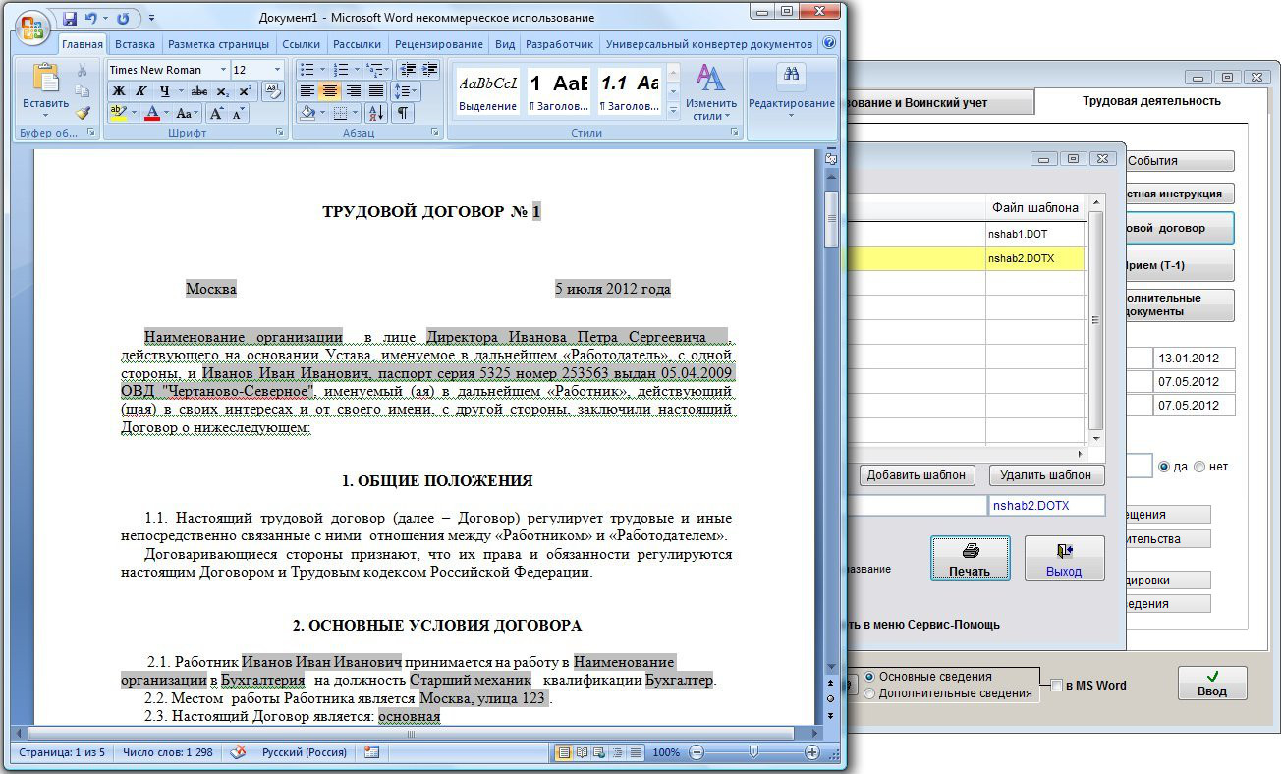The height and width of the screenshot is (774, 1282).
Task: Open the font size dropdown
Action: click(278, 70)
